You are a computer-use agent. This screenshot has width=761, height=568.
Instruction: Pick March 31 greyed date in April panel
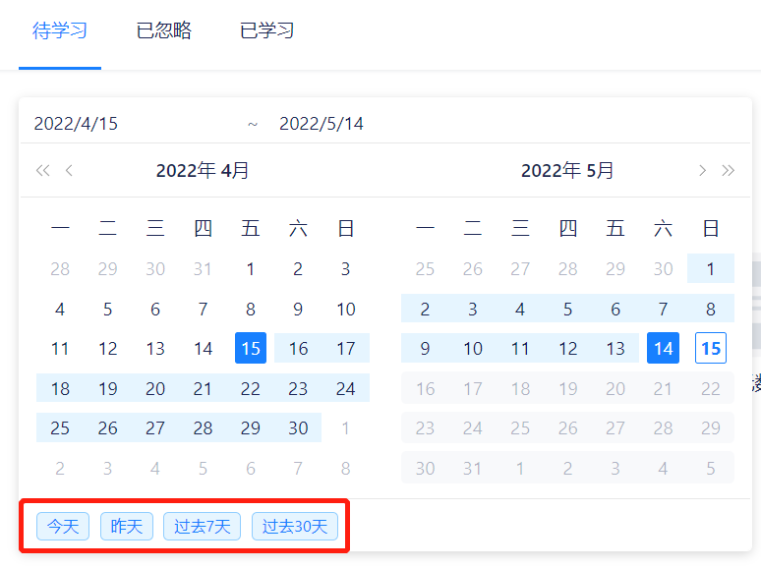pos(203,268)
